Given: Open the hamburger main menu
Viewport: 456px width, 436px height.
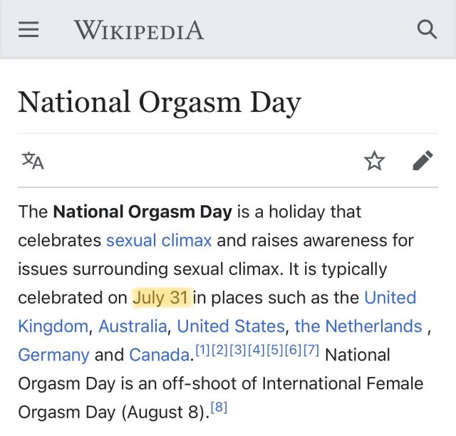Looking at the screenshot, I should (28, 30).
